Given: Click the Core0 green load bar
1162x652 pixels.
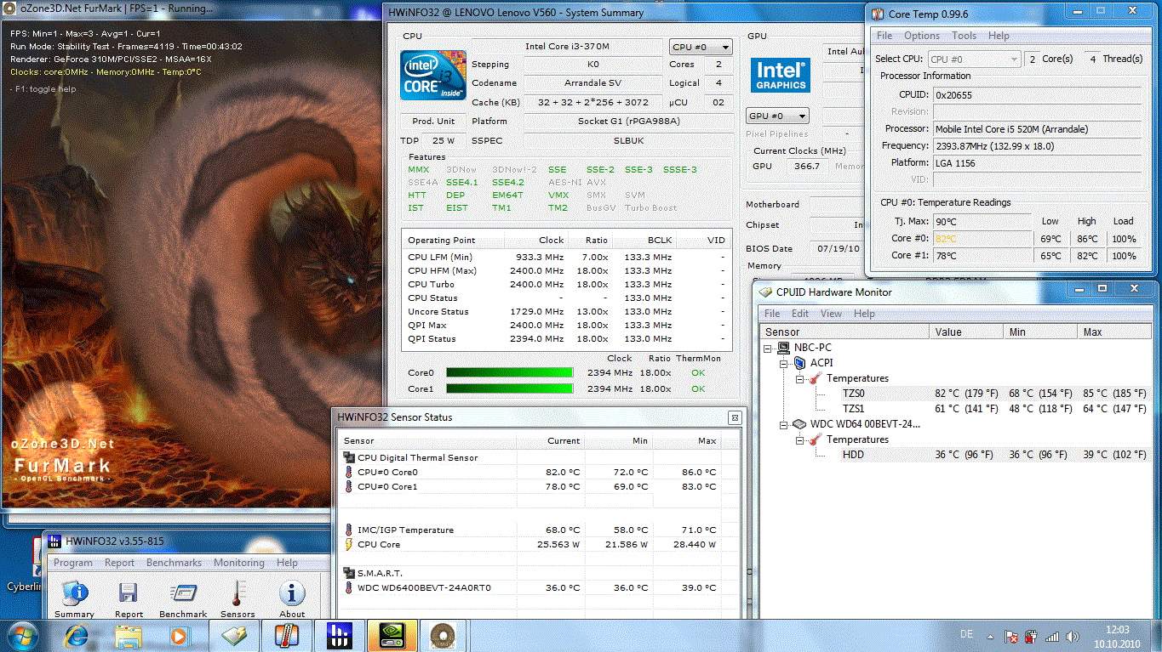Looking at the screenshot, I should 510,373.
